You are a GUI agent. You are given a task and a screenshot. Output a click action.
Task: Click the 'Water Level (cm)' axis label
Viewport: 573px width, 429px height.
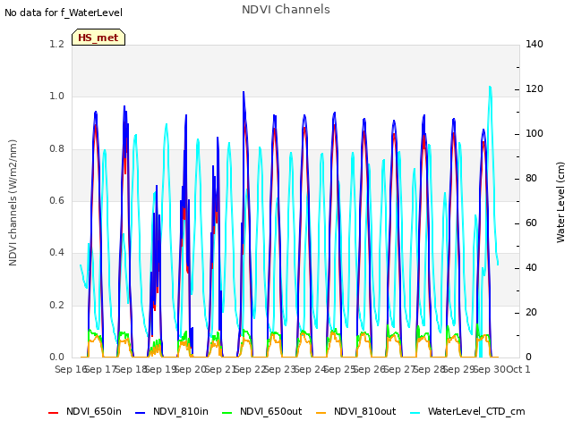(x=560, y=203)
